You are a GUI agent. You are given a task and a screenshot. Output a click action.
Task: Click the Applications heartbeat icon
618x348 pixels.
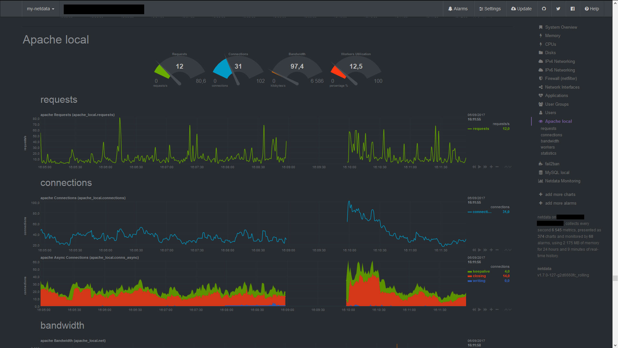pyautogui.click(x=541, y=96)
